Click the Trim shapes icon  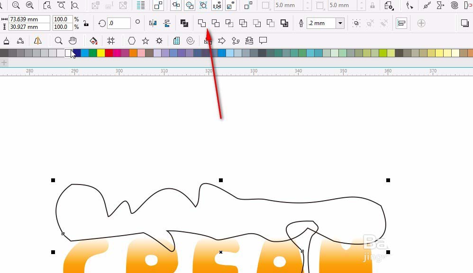(216, 23)
